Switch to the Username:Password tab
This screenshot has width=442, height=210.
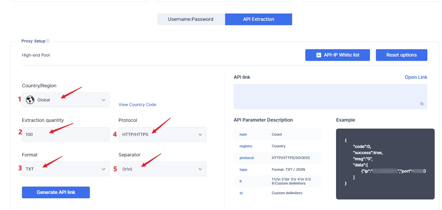[191, 19]
